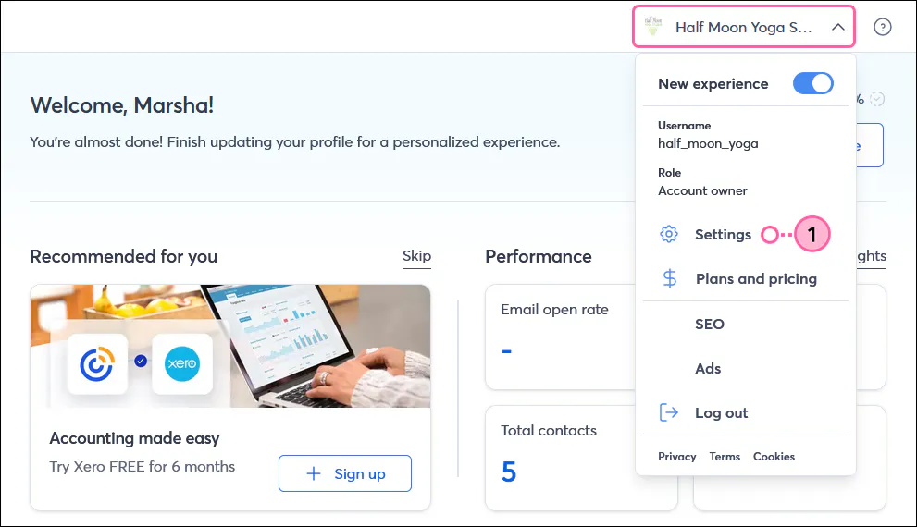The width and height of the screenshot is (917, 527).
Task: Click the plus icon in Sign up
Action: [314, 474]
